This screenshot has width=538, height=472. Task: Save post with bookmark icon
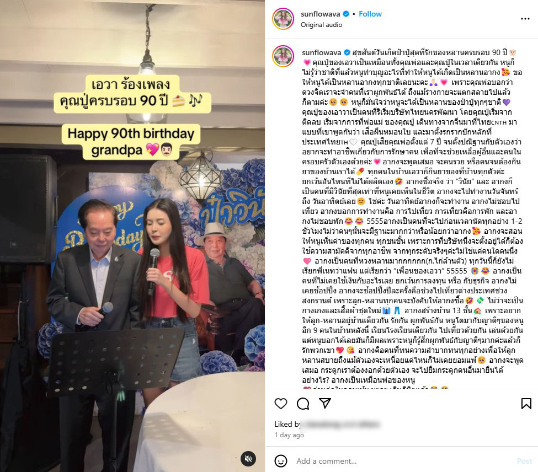pos(526,404)
